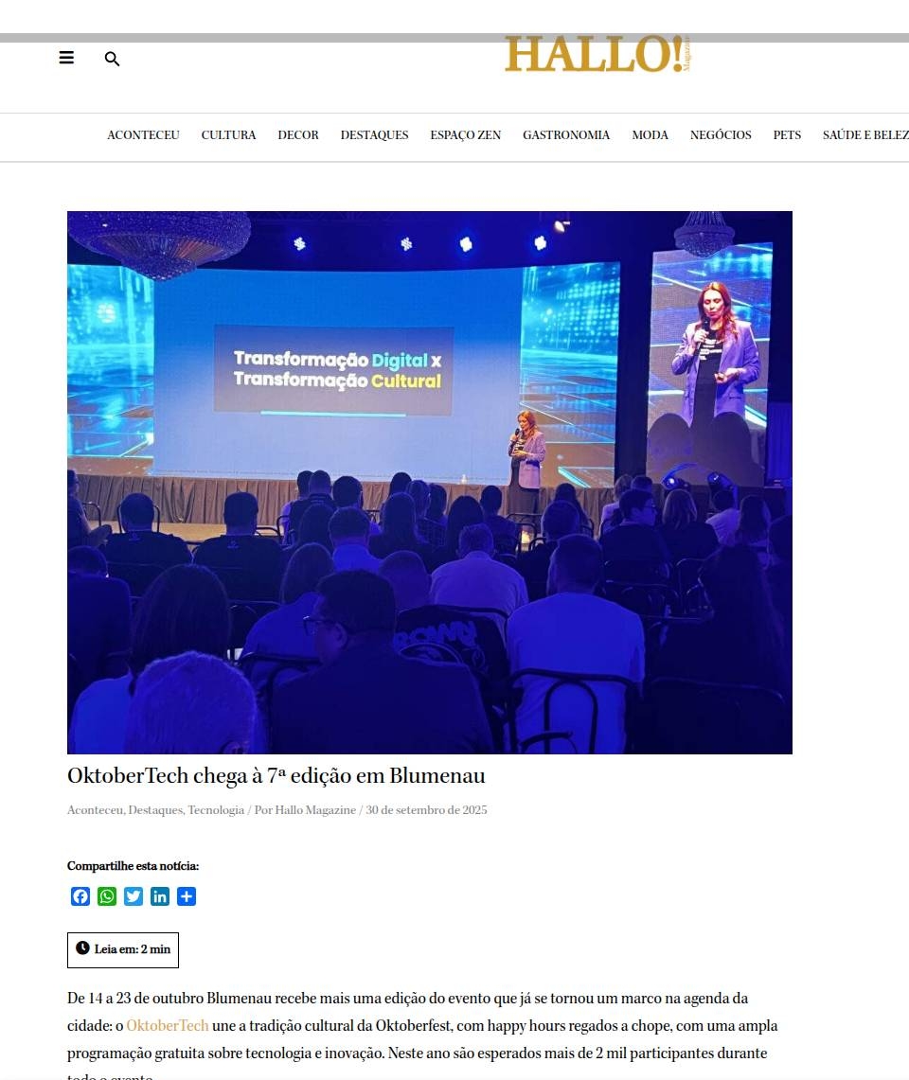Open the Tecnologia category link
This screenshot has height=1080, width=909.
tap(216, 810)
